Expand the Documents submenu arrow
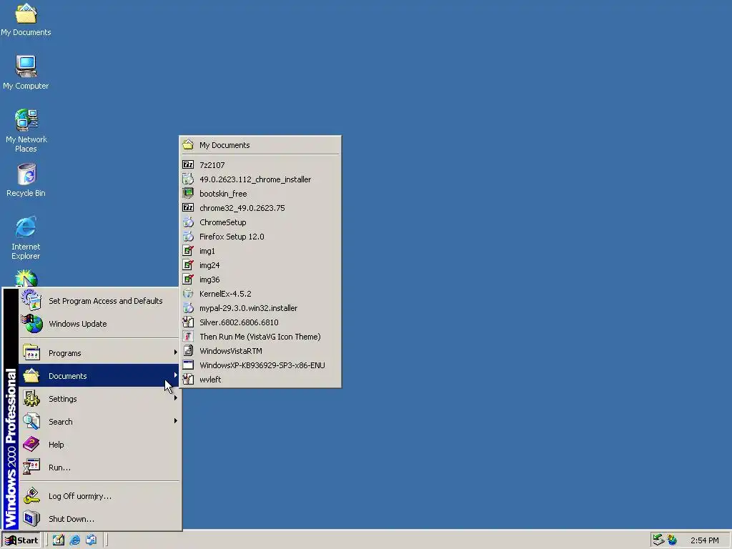 click(x=176, y=375)
